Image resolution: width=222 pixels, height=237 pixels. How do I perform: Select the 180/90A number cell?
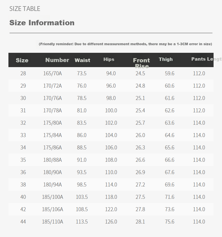tap(53, 172)
